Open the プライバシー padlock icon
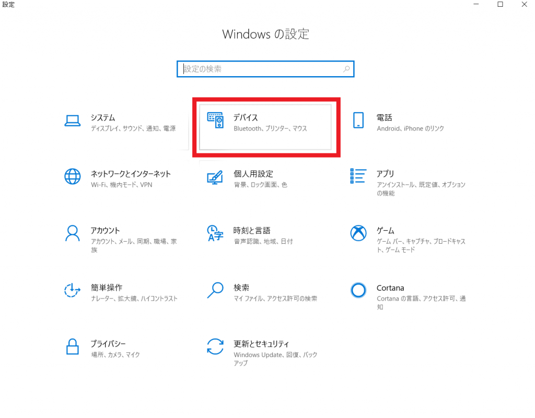 (x=72, y=347)
